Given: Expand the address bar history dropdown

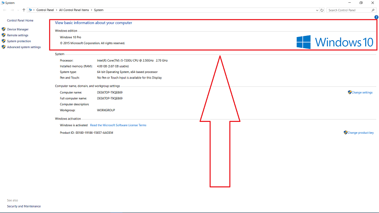Looking at the screenshot, I should pos(317,10).
